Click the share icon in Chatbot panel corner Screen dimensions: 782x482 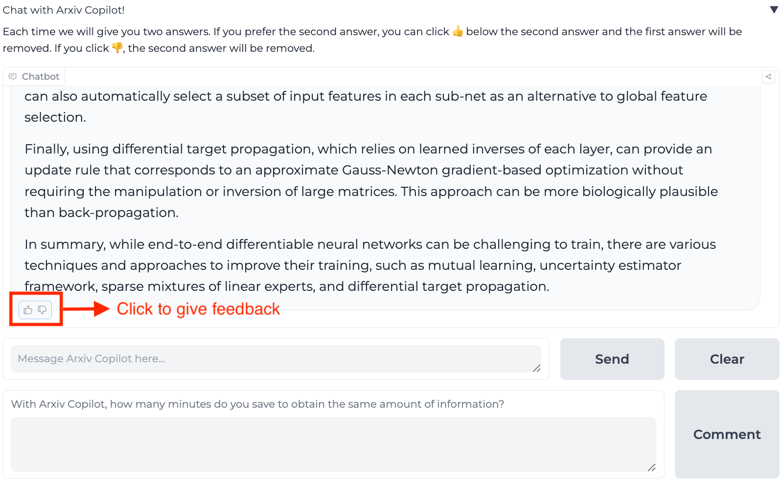point(768,77)
